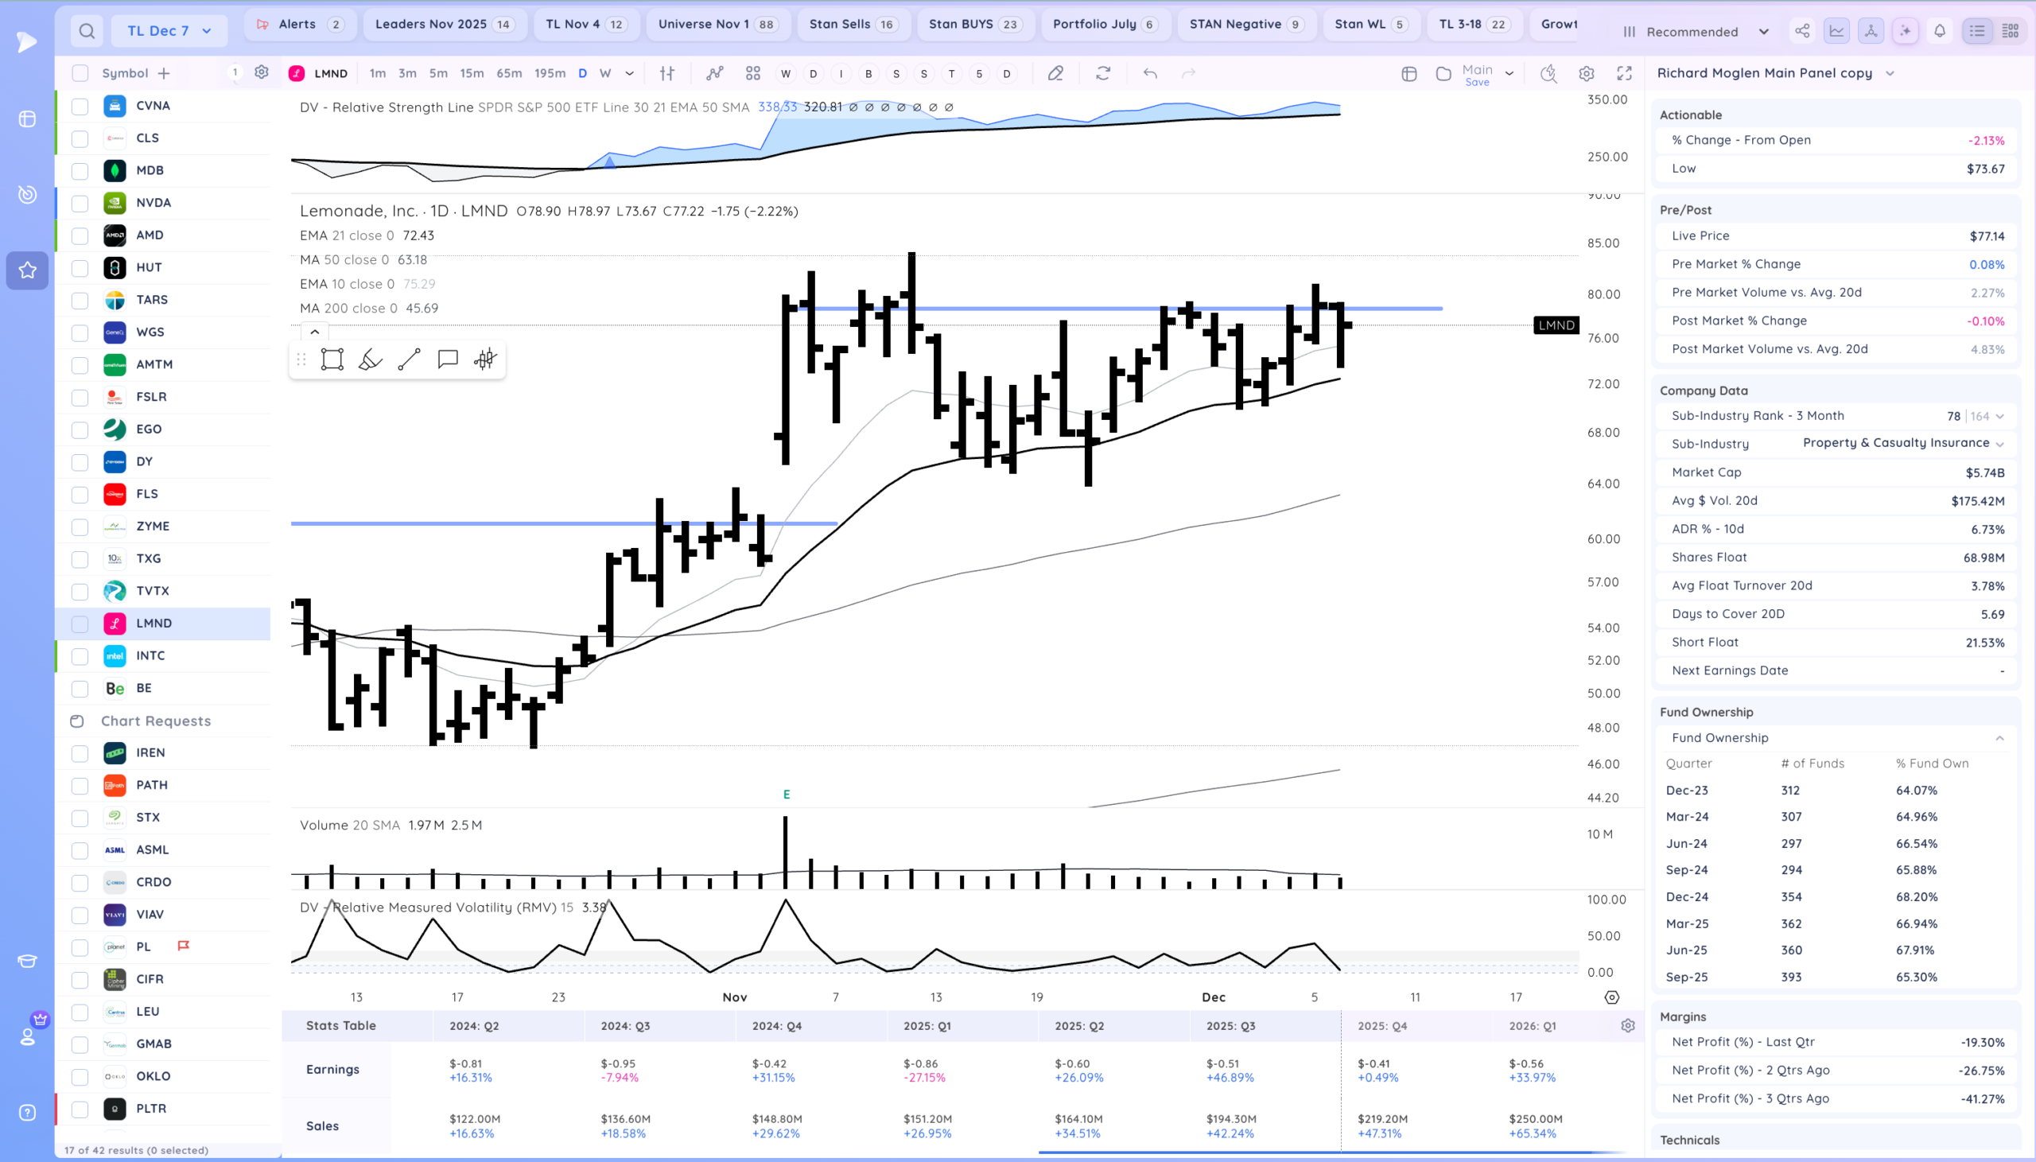
Task: Select INTC in the watchlist
Action: [x=151, y=656]
